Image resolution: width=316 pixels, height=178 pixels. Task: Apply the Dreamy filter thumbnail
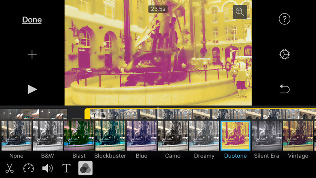tap(204, 135)
